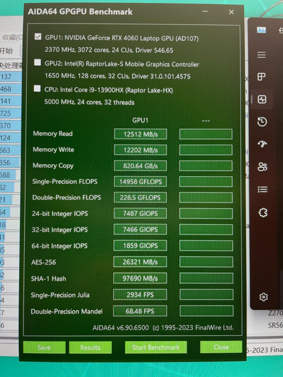Click the Save button
Screen dimensions: 283x377
[44, 347]
